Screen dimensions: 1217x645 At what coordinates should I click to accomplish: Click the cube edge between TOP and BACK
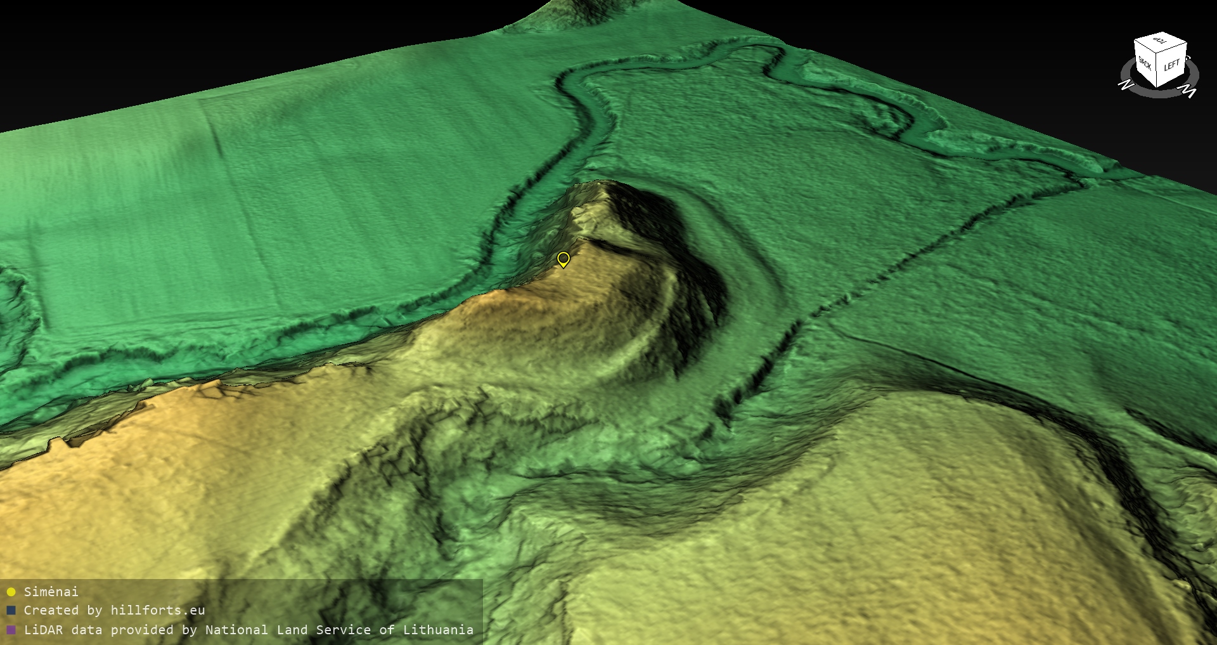(1145, 47)
